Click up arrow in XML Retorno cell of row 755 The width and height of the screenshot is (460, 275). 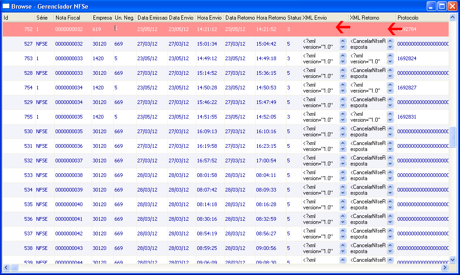coord(390,114)
